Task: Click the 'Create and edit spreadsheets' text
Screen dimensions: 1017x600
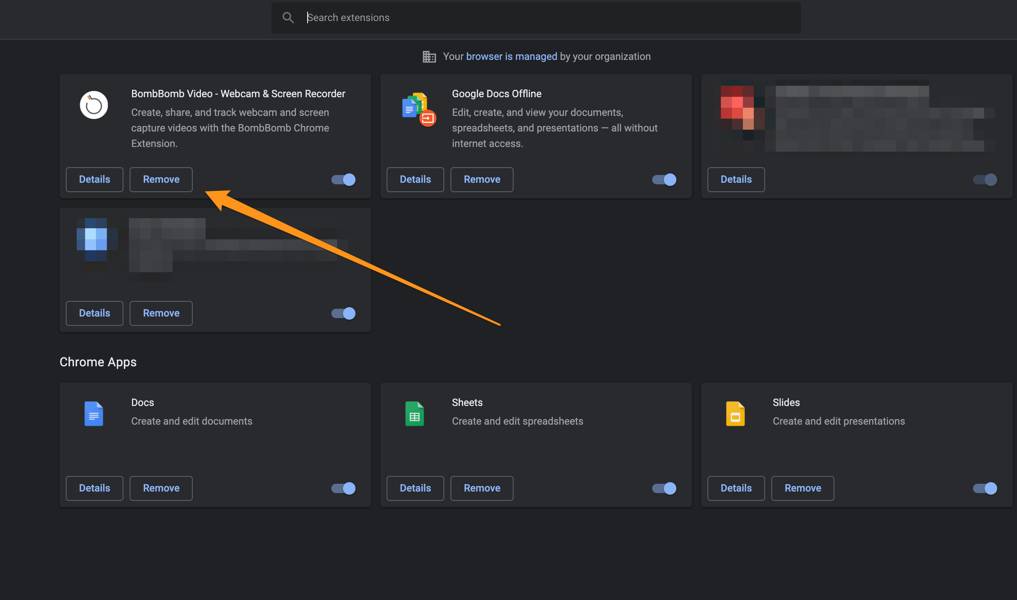Action: [x=517, y=421]
